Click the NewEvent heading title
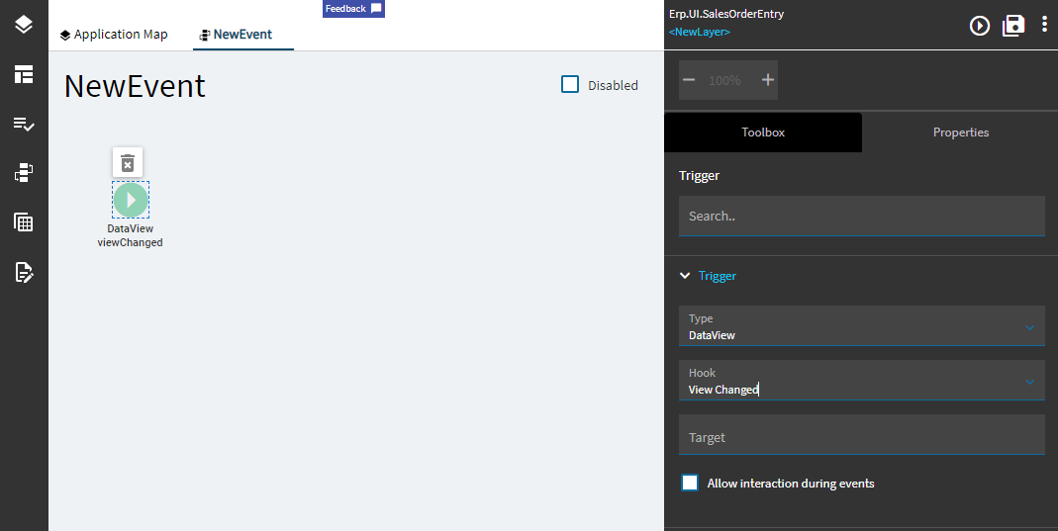1058x531 pixels. 135,86
